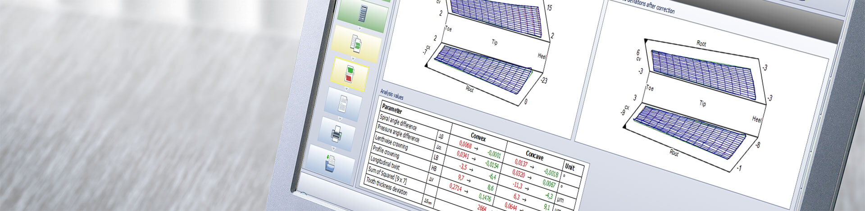This screenshot has width=865, height=211.
Task: Click the red concave value 0,0137
Action: click(521, 163)
